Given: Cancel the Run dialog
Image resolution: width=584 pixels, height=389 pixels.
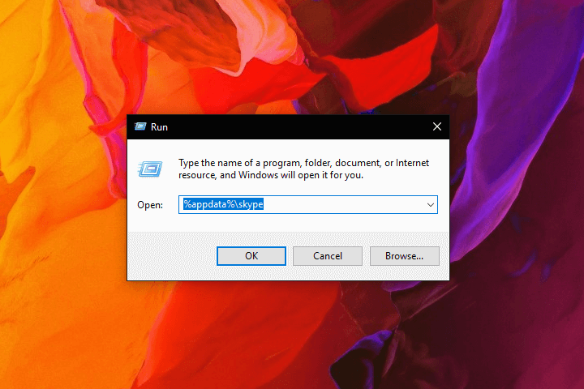Looking at the screenshot, I should click(328, 256).
